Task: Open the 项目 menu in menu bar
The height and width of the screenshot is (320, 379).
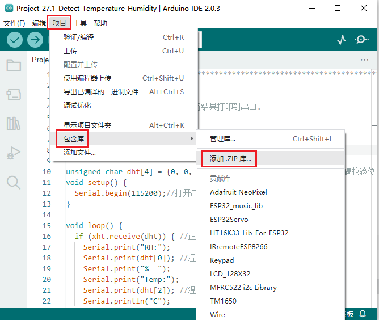Action: [60, 23]
